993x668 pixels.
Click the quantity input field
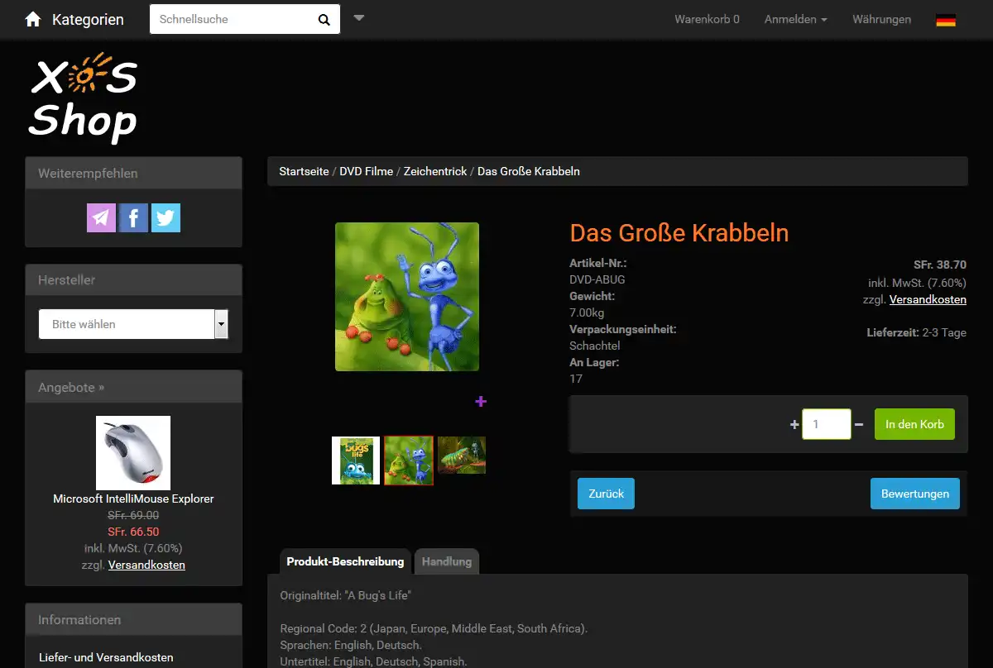pyautogui.click(x=827, y=424)
